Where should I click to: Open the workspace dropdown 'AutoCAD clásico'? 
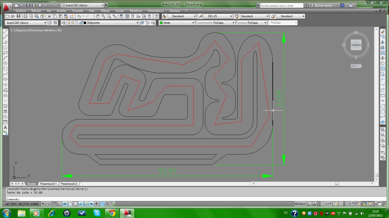click(26, 23)
